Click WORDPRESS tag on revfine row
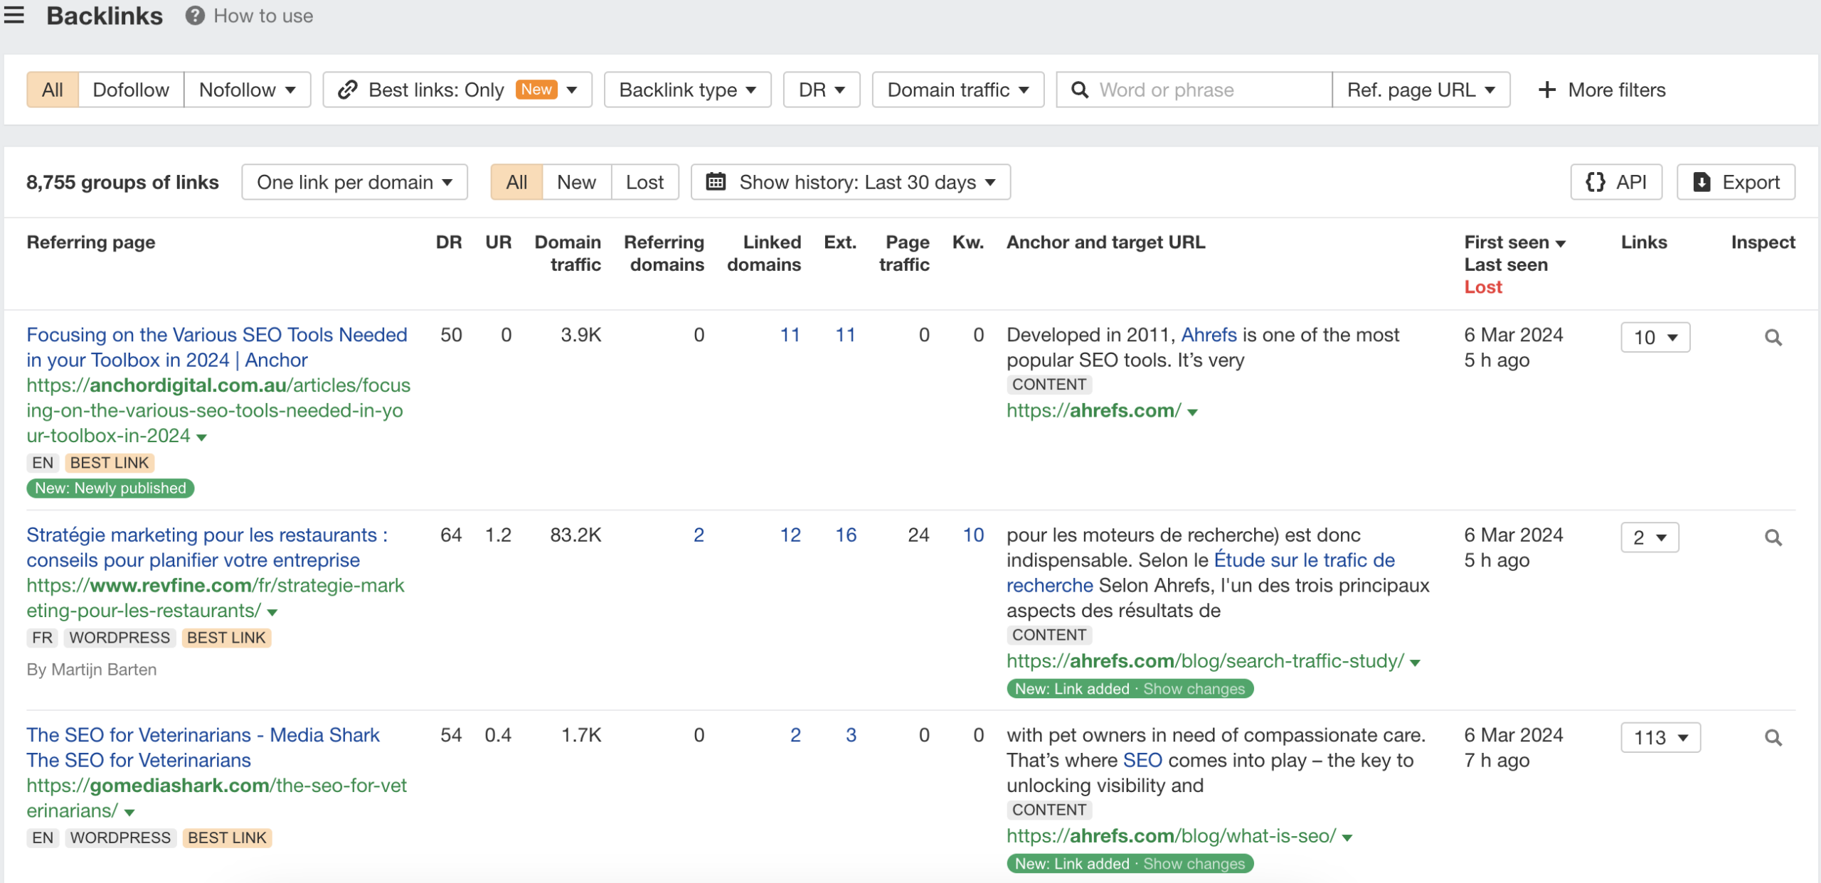This screenshot has height=883, width=1821. (120, 637)
